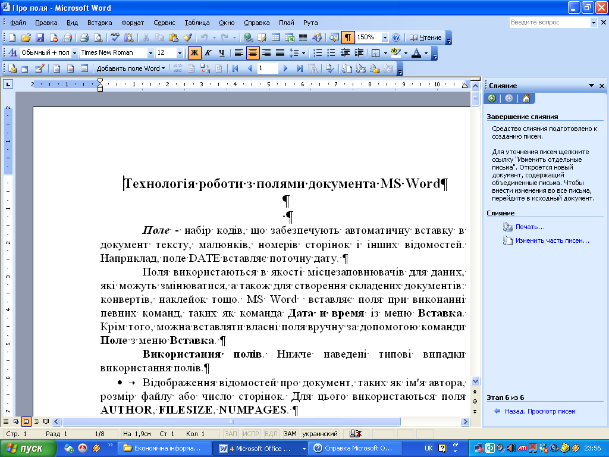
Task: Apply numbered list formatting
Action: pyautogui.click(x=318, y=52)
